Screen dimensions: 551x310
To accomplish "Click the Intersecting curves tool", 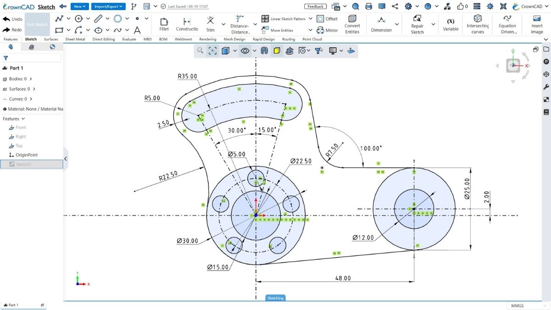I will (478, 24).
